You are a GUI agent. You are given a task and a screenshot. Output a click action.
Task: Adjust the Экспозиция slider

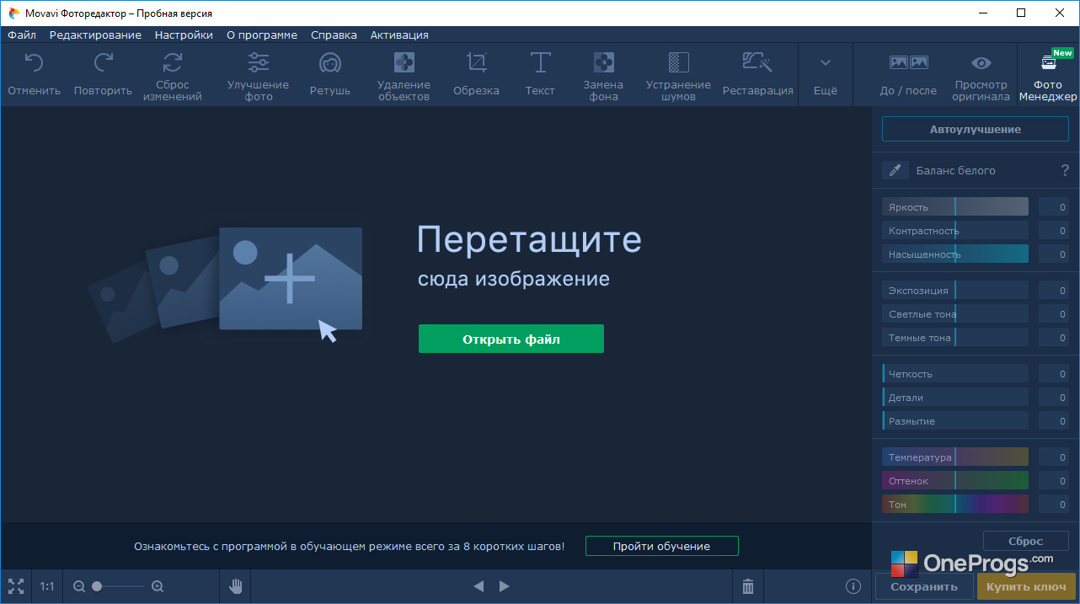(955, 291)
